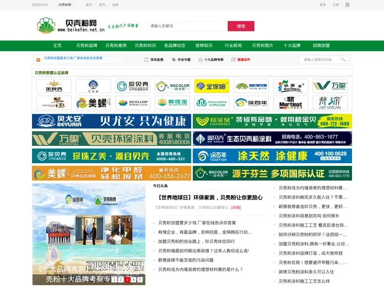Select carousel page indicator 5

click(x=140, y=279)
